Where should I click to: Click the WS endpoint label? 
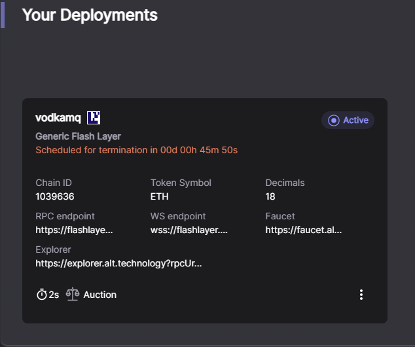(178, 216)
